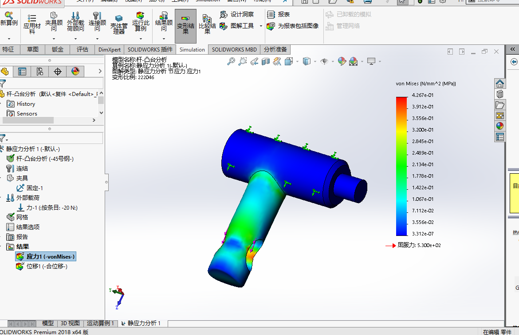Switch to the 运动算例 1 bottom tab
The image size is (519, 335).
(100, 323)
